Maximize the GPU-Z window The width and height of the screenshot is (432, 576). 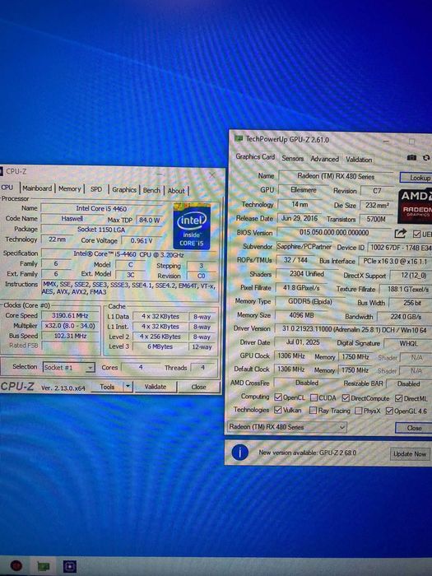(411, 142)
